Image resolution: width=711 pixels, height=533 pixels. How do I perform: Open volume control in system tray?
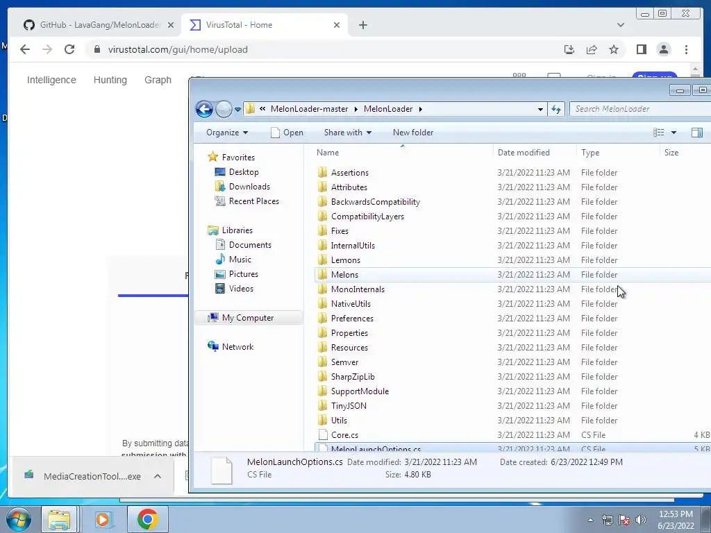[x=641, y=520]
